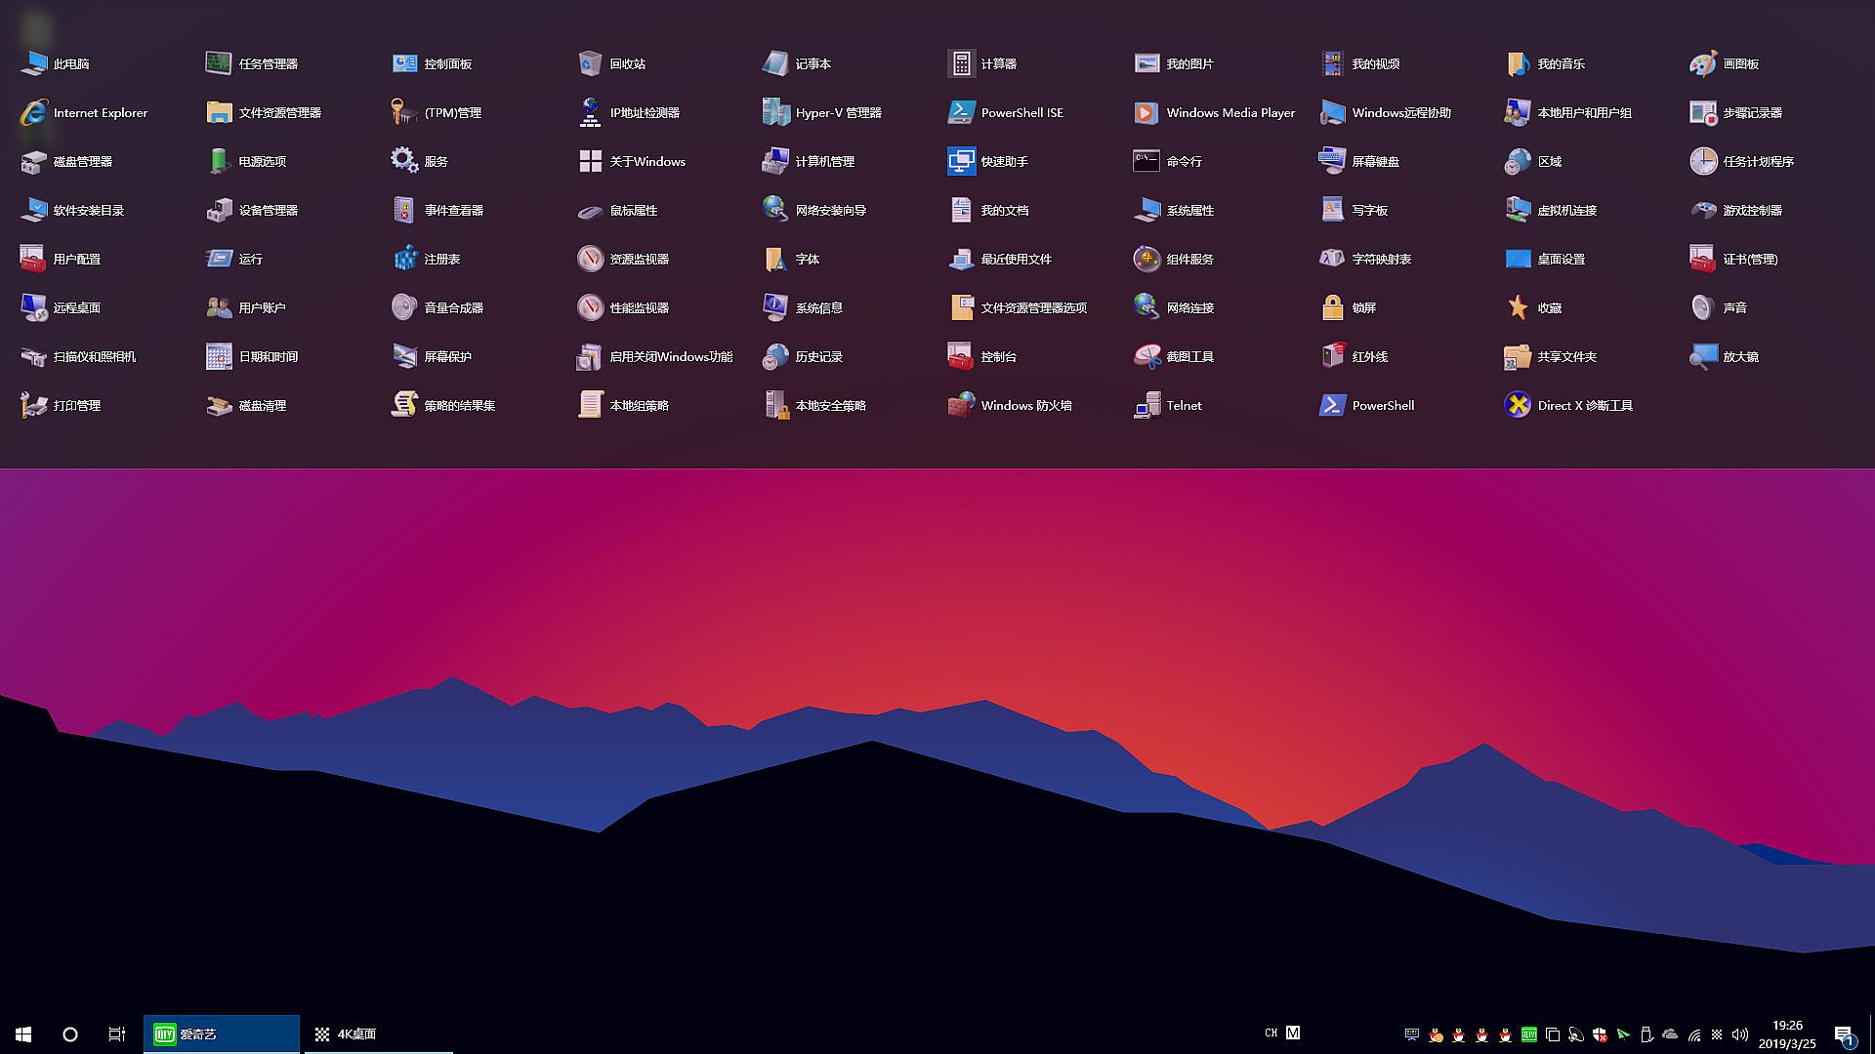Launch Hyper-V 管理器 icon
This screenshot has width=1875, height=1054.
point(775,112)
